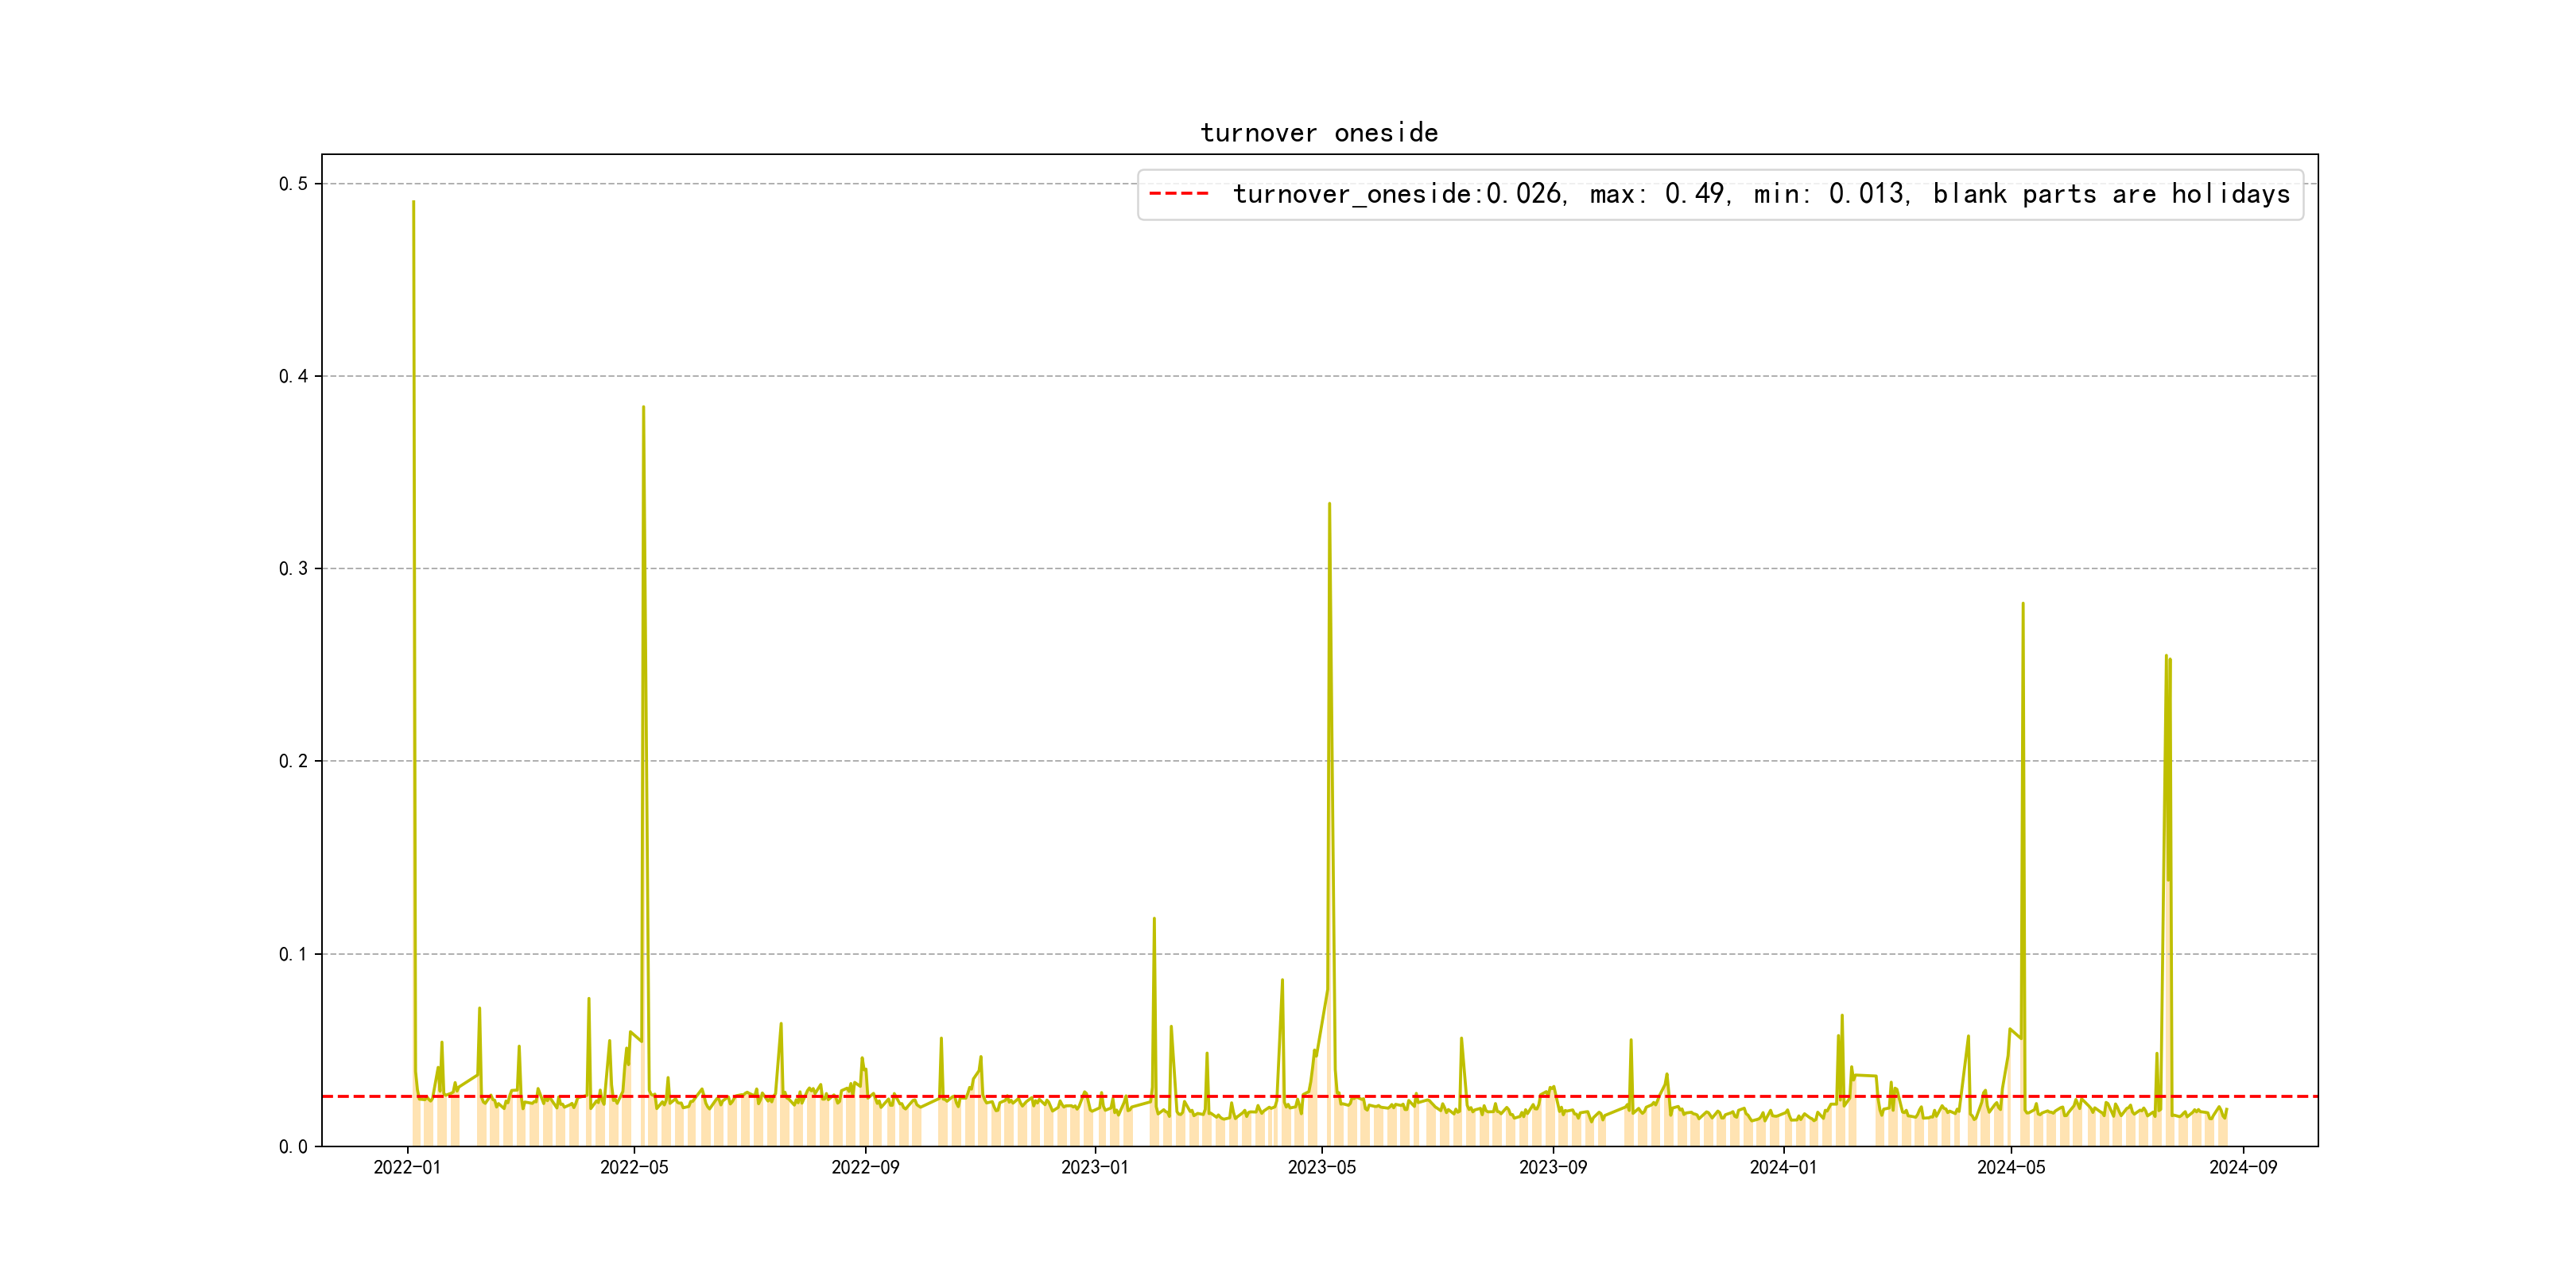Click the red dashed legend line sample
Viewport: 2576px width, 1288px height.
click(x=1179, y=194)
